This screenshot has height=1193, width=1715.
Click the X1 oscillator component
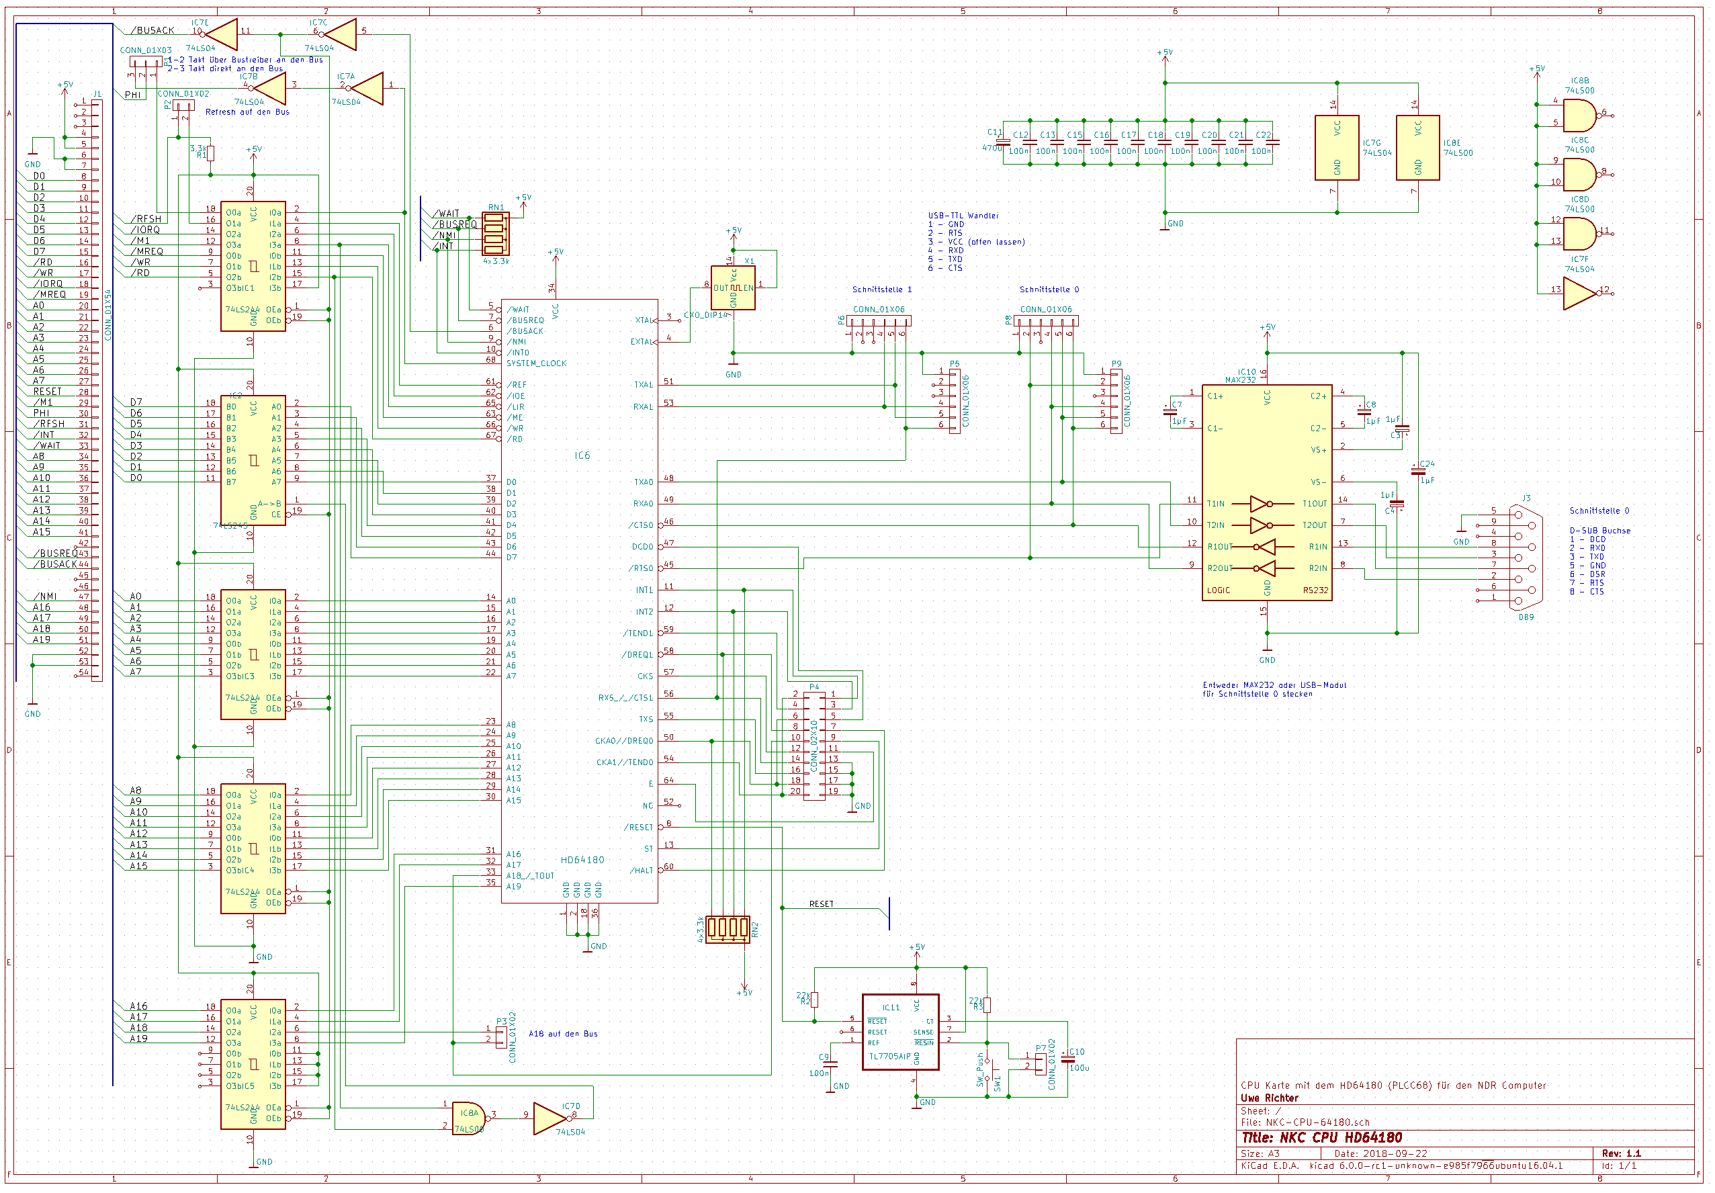[x=733, y=288]
